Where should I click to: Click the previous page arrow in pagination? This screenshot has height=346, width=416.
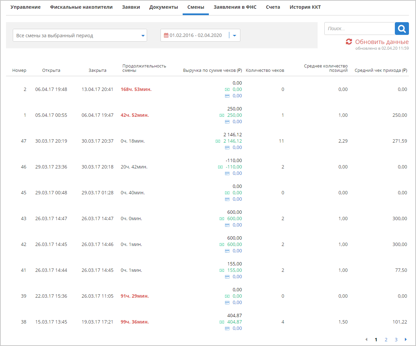coord(366,340)
